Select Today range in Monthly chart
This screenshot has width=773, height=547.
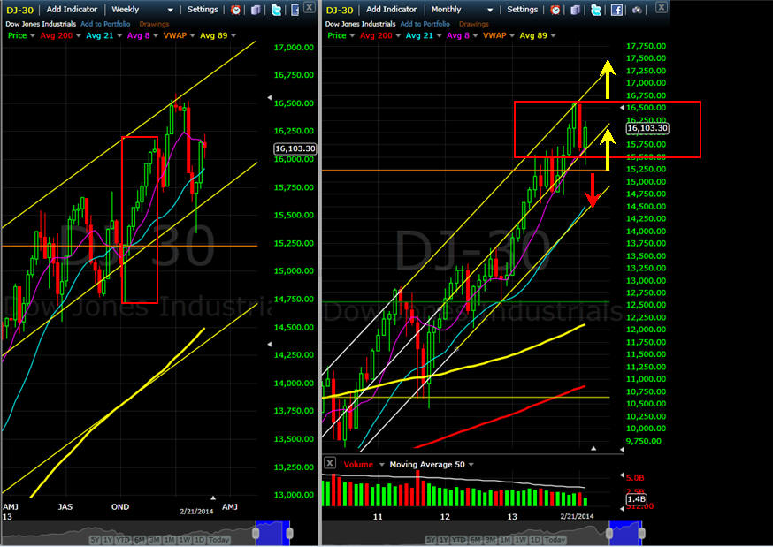coord(555,540)
